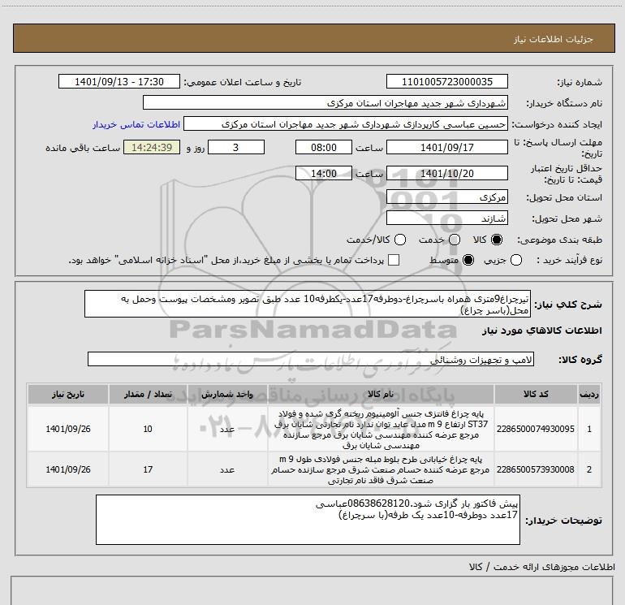The width and height of the screenshot is (625, 605).
Task: Click ردیف column header
Action: tap(589, 394)
